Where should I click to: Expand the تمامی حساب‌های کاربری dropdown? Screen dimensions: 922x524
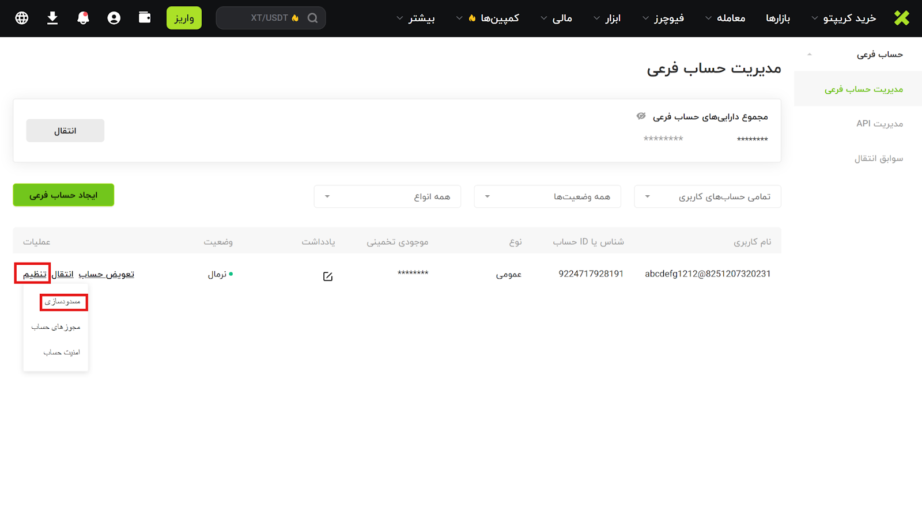[707, 197]
